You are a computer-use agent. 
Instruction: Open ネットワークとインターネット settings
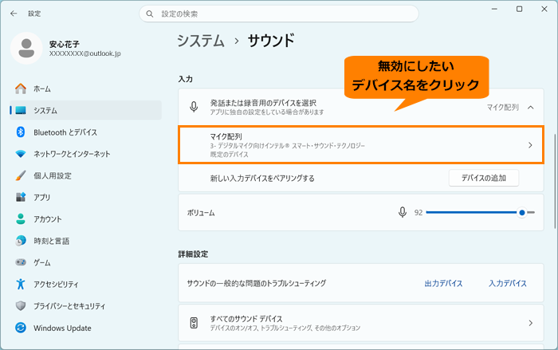pos(86,154)
